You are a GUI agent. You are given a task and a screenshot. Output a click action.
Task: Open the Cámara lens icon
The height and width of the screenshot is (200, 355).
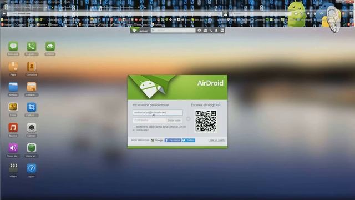coord(32,128)
